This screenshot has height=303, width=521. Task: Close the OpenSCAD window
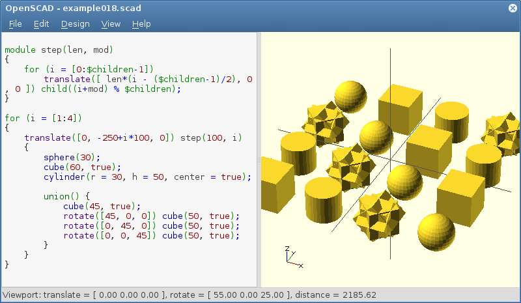[x=512, y=8]
